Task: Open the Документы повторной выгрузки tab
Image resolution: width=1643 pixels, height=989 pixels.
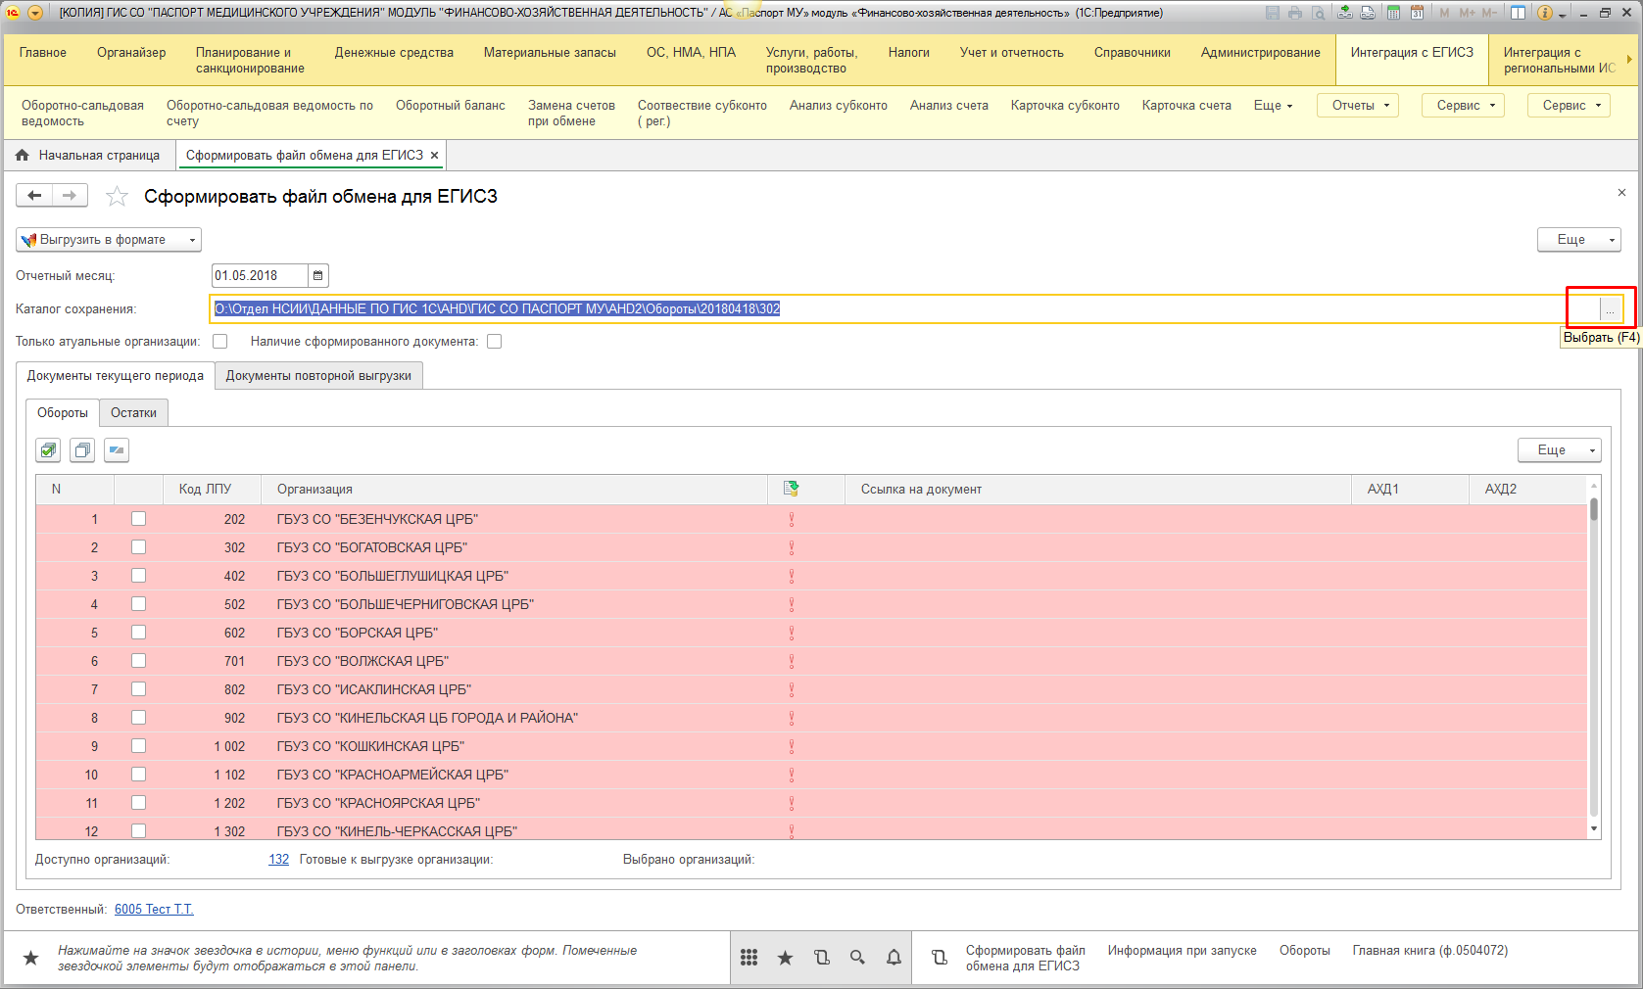Action: point(318,376)
